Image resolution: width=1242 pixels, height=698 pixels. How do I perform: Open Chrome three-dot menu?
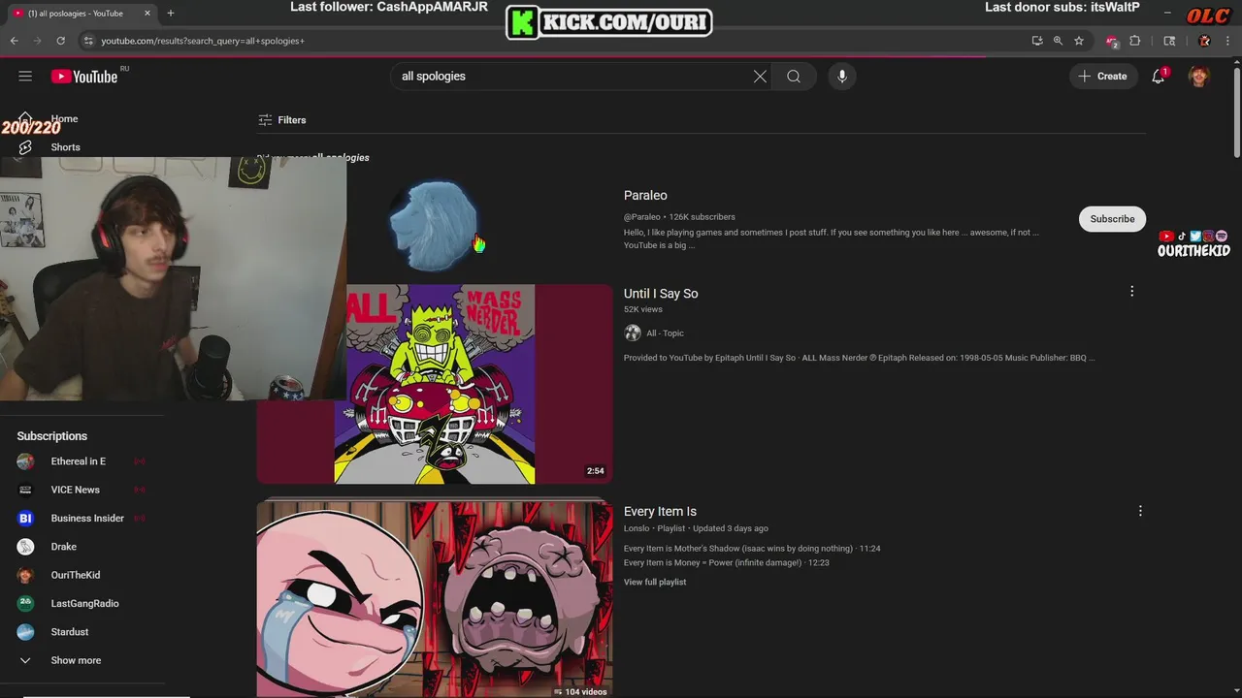(x=1226, y=41)
